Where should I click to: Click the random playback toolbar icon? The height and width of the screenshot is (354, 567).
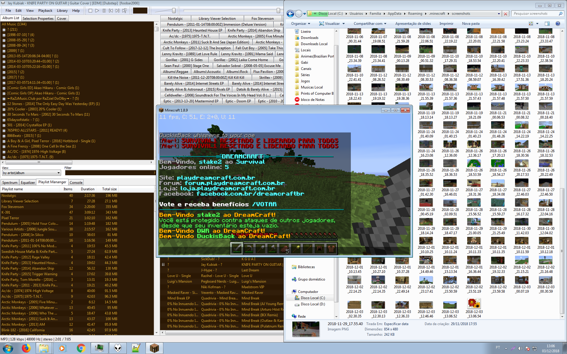pos(125,11)
